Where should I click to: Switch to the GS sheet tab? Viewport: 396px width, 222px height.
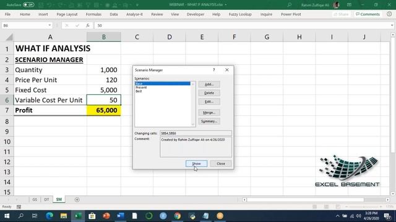35,200
